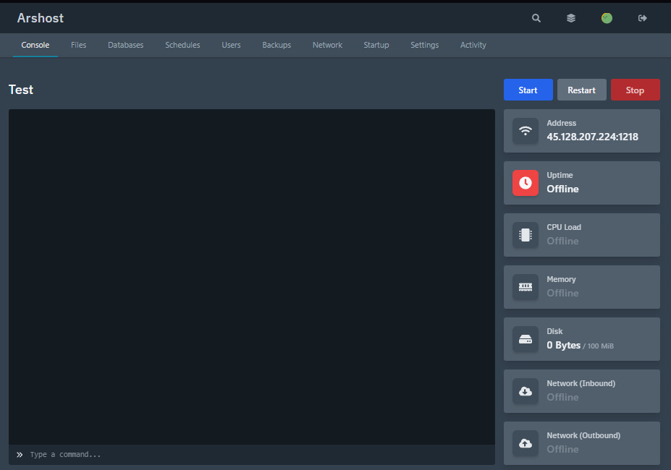Click the CPU Load Offline value

(x=562, y=242)
